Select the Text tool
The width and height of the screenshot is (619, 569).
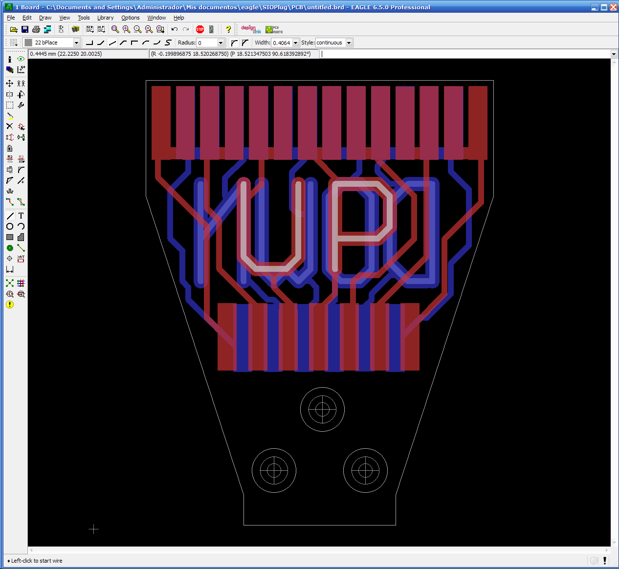(21, 216)
